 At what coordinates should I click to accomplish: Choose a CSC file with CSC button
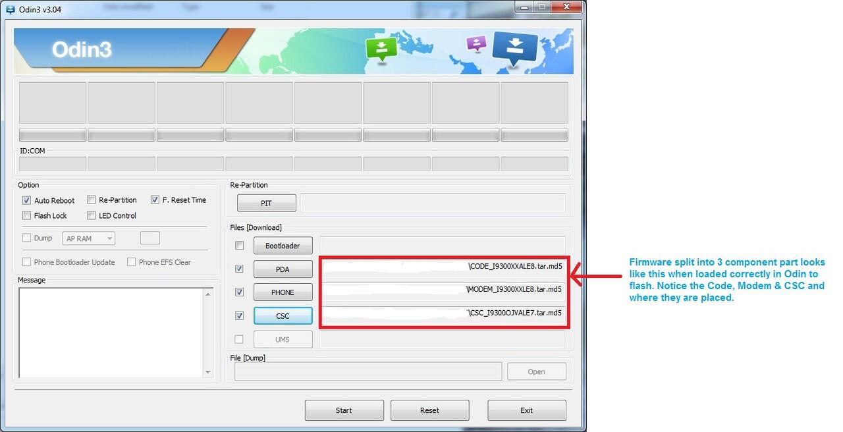(283, 316)
